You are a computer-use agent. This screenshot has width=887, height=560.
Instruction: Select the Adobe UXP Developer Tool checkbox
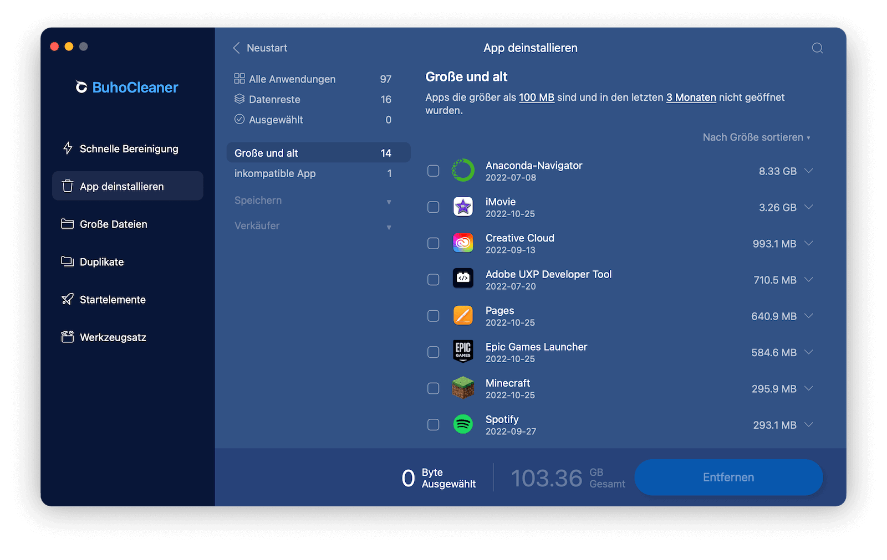pos(434,280)
